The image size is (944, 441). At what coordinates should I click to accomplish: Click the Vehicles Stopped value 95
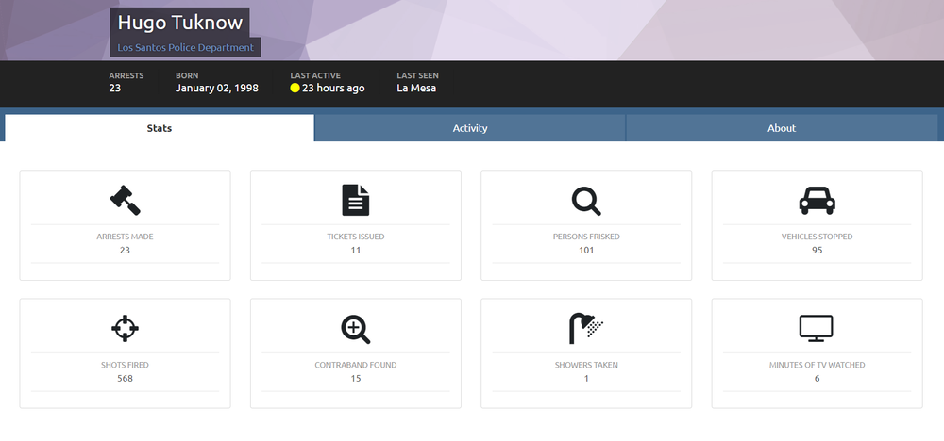coord(817,251)
